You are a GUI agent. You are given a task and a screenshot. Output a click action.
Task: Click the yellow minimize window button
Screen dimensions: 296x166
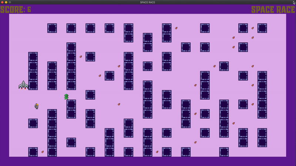pyautogui.click(x=6, y=2)
